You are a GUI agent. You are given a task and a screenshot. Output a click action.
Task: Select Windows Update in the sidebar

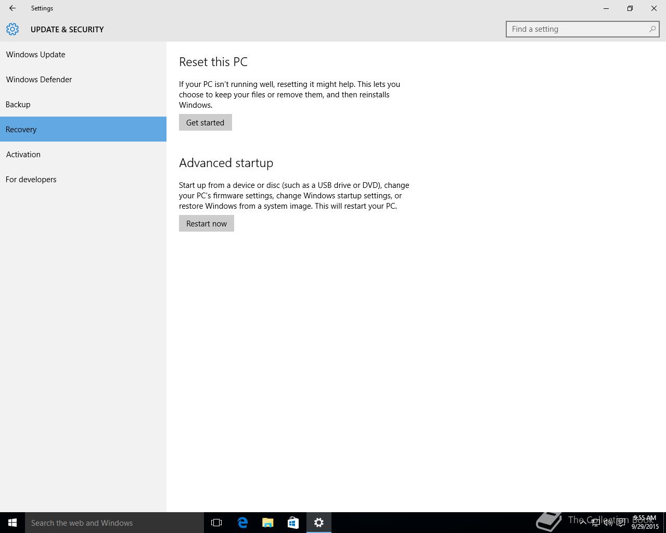click(83, 54)
